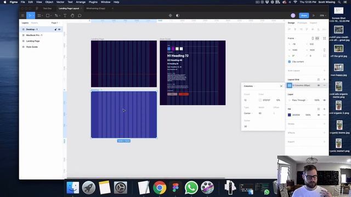Select the Text tool
Screen dimensions: 351x197
point(65,16)
